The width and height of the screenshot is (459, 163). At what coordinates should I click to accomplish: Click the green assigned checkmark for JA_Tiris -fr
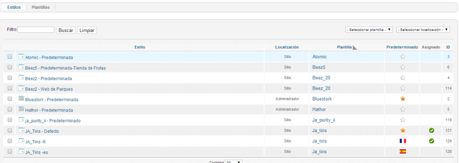pos(431,141)
